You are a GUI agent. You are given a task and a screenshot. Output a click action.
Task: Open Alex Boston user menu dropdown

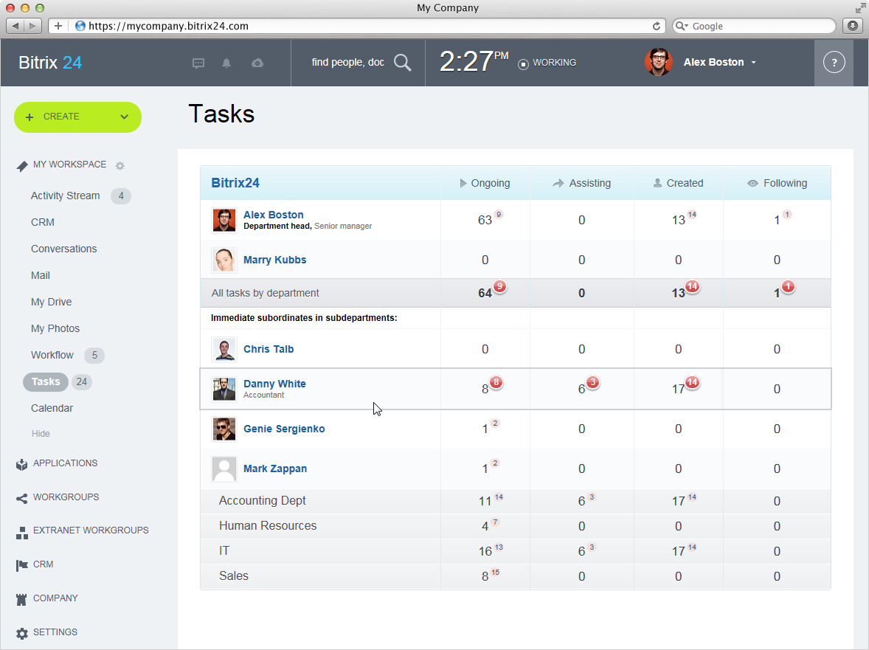click(x=754, y=63)
